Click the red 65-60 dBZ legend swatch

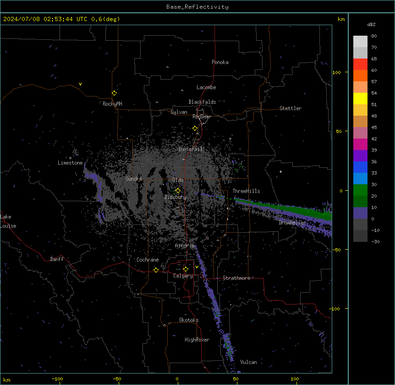coord(360,64)
